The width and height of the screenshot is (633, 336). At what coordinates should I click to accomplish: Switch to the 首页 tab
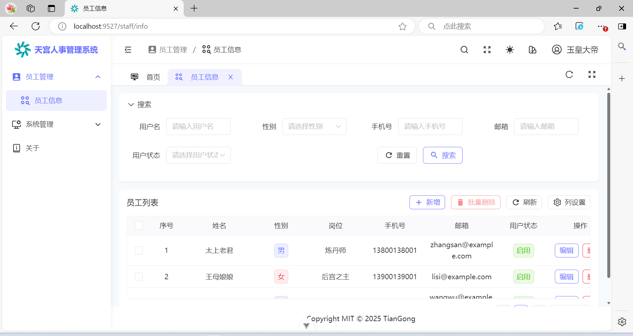(x=153, y=77)
